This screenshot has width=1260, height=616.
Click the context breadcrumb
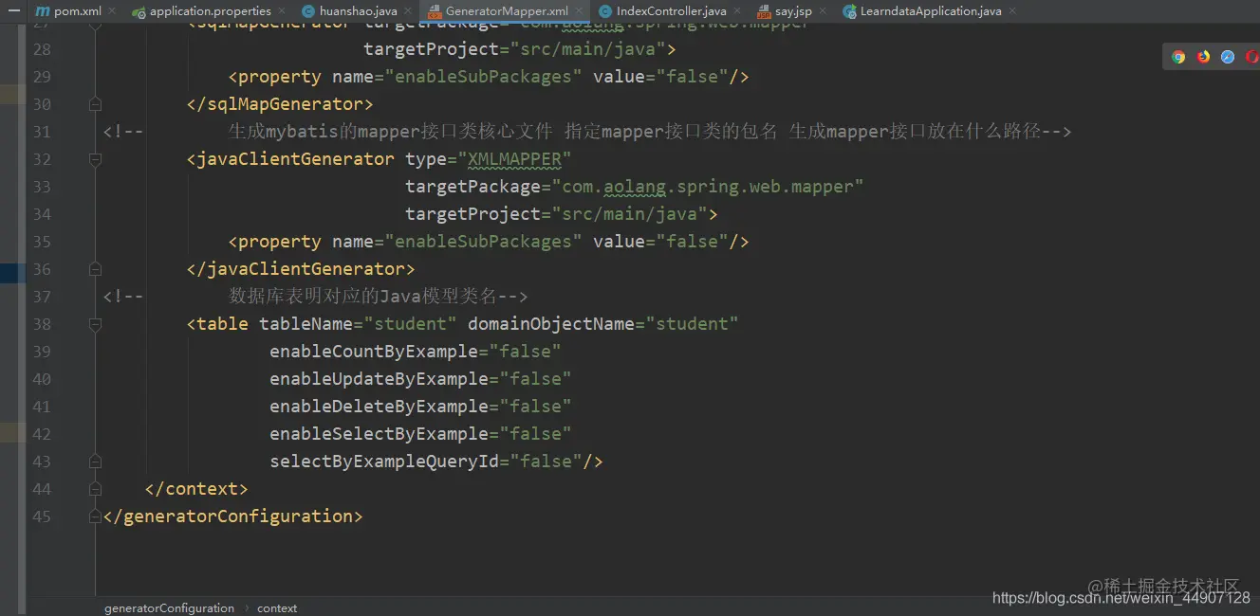coord(277,608)
